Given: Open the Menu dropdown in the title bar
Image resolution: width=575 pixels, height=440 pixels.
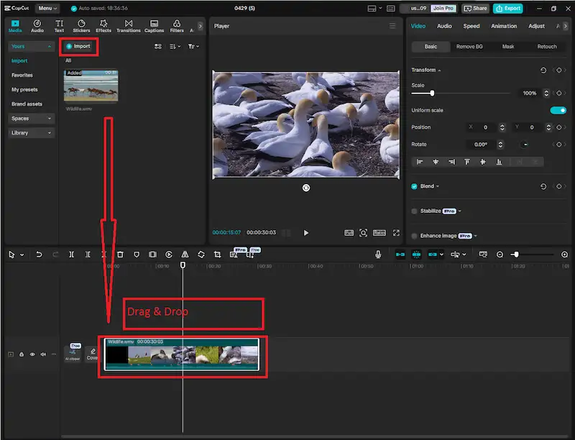Looking at the screenshot, I should tap(47, 9).
